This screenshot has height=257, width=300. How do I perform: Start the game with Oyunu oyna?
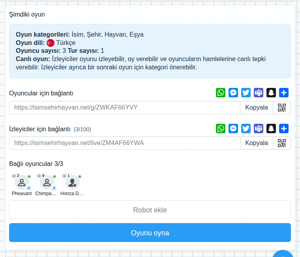coord(150,233)
